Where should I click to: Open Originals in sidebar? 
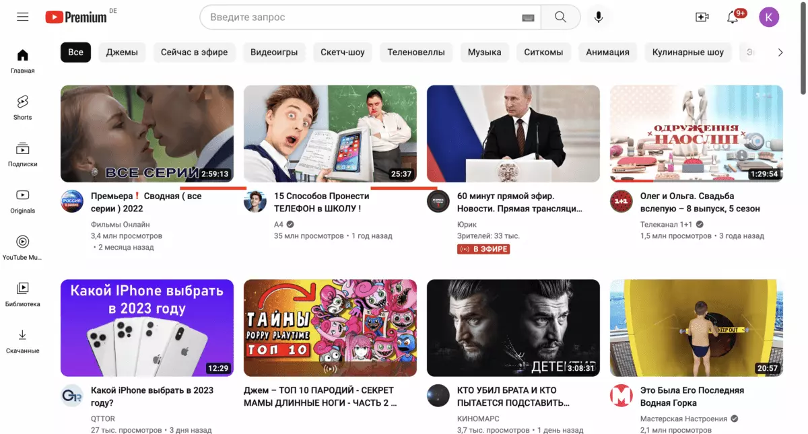(x=23, y=201)
